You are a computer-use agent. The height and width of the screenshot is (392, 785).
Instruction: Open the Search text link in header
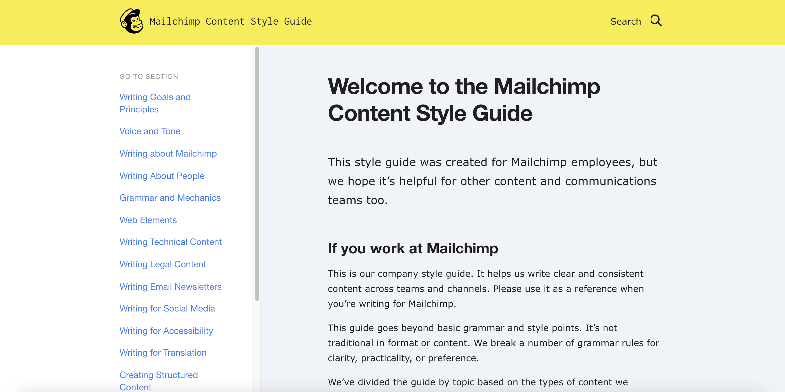(x=625, y=22)
